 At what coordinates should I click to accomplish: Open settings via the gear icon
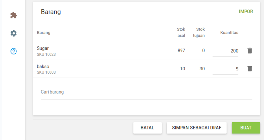point(14,33)
